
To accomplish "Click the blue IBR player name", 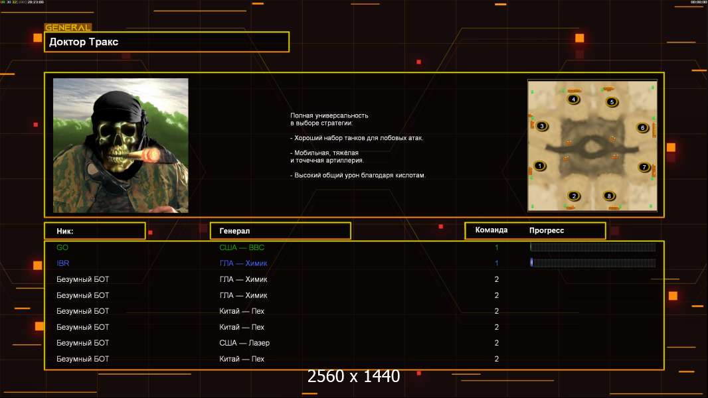I will tap(63, 263).
